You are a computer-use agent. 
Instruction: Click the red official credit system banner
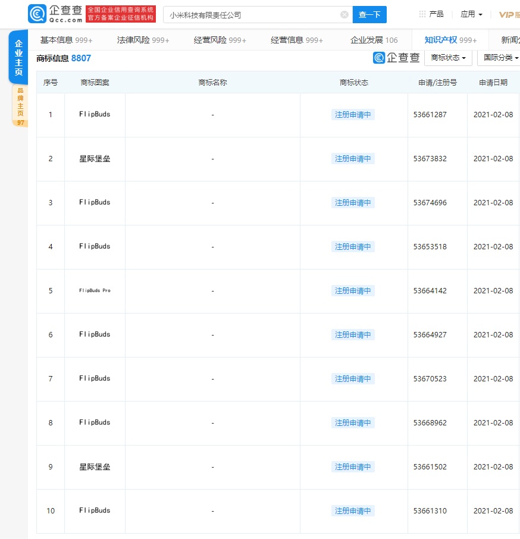121,14
